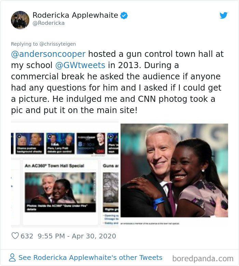Click the 632 likes count
The image size is (239, 266).
pos(27,236)
